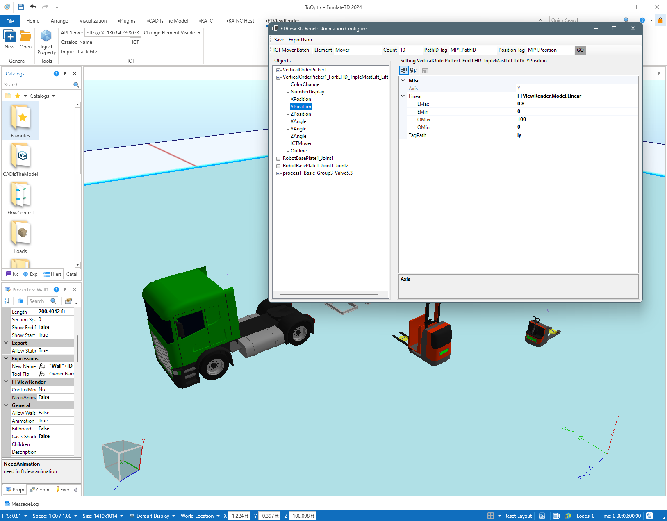
Task: Sort Wall1 properties alphabetically
Action: click(7, 301)
